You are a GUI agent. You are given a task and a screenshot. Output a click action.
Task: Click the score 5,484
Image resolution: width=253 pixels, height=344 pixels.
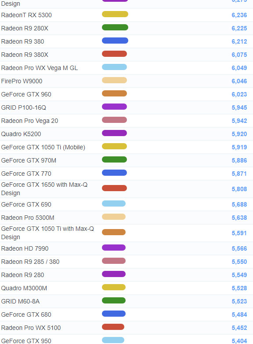point(239,314)
